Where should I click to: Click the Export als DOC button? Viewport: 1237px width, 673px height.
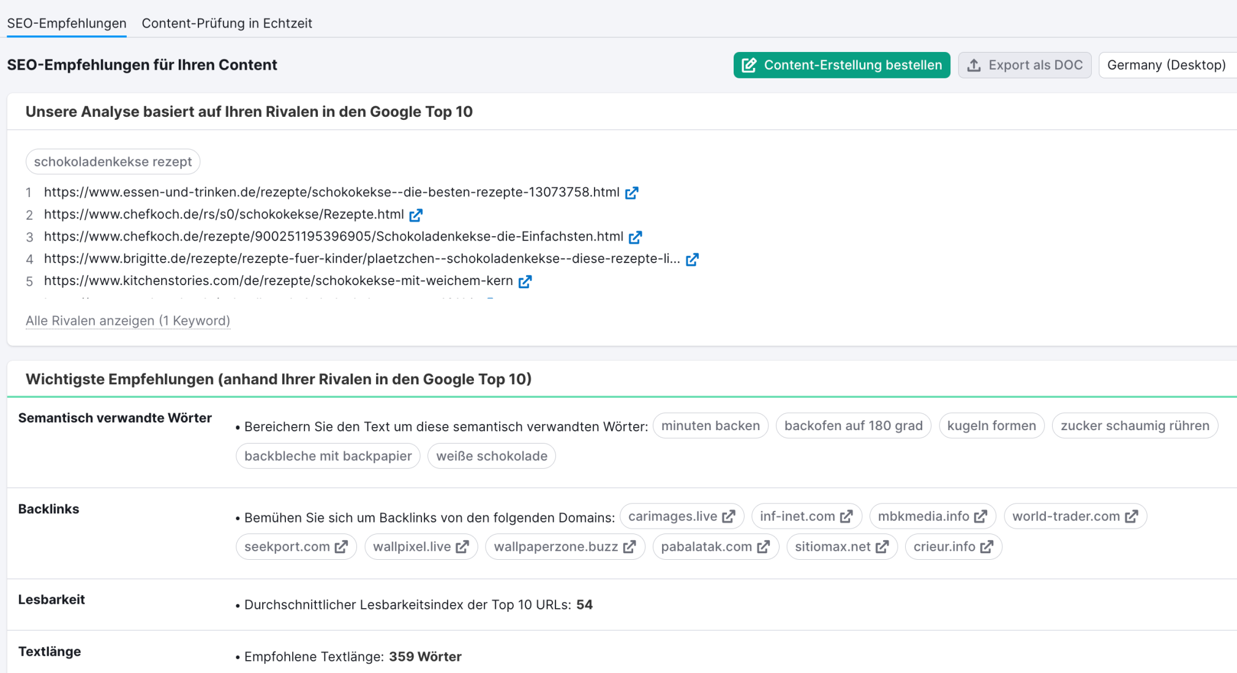[1025, 65]
